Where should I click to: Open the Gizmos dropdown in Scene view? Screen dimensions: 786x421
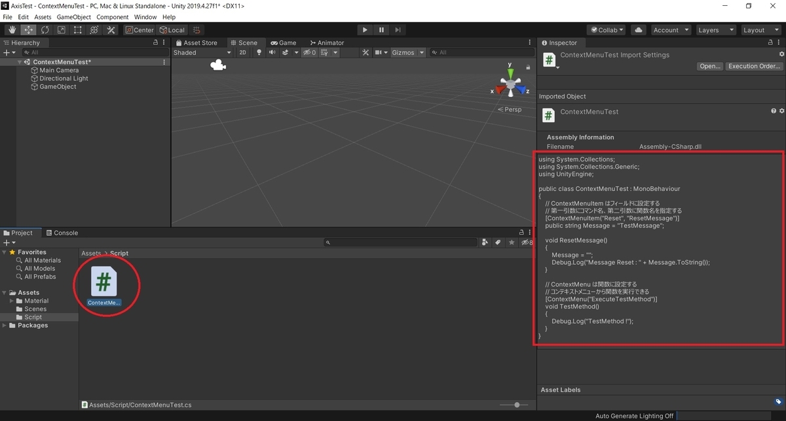point(407,52)
